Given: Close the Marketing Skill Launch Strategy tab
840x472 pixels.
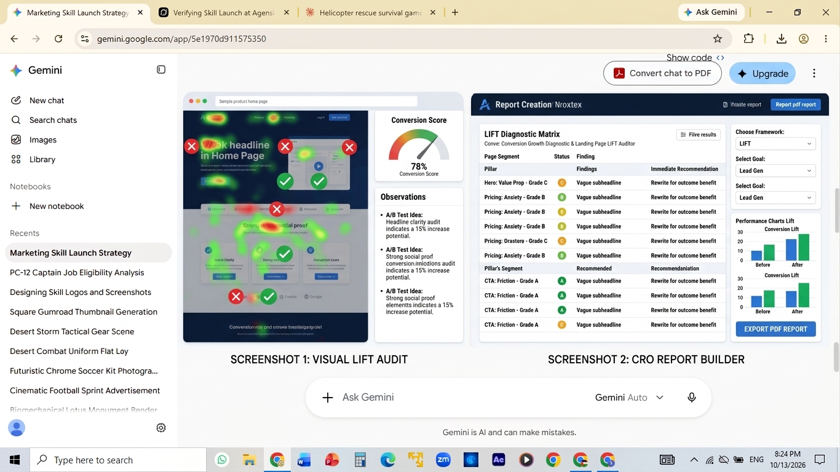Looking at the screenshot, I should (140, 12).
